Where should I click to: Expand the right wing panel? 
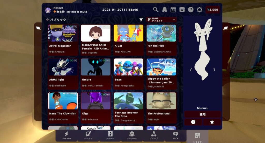226,28
